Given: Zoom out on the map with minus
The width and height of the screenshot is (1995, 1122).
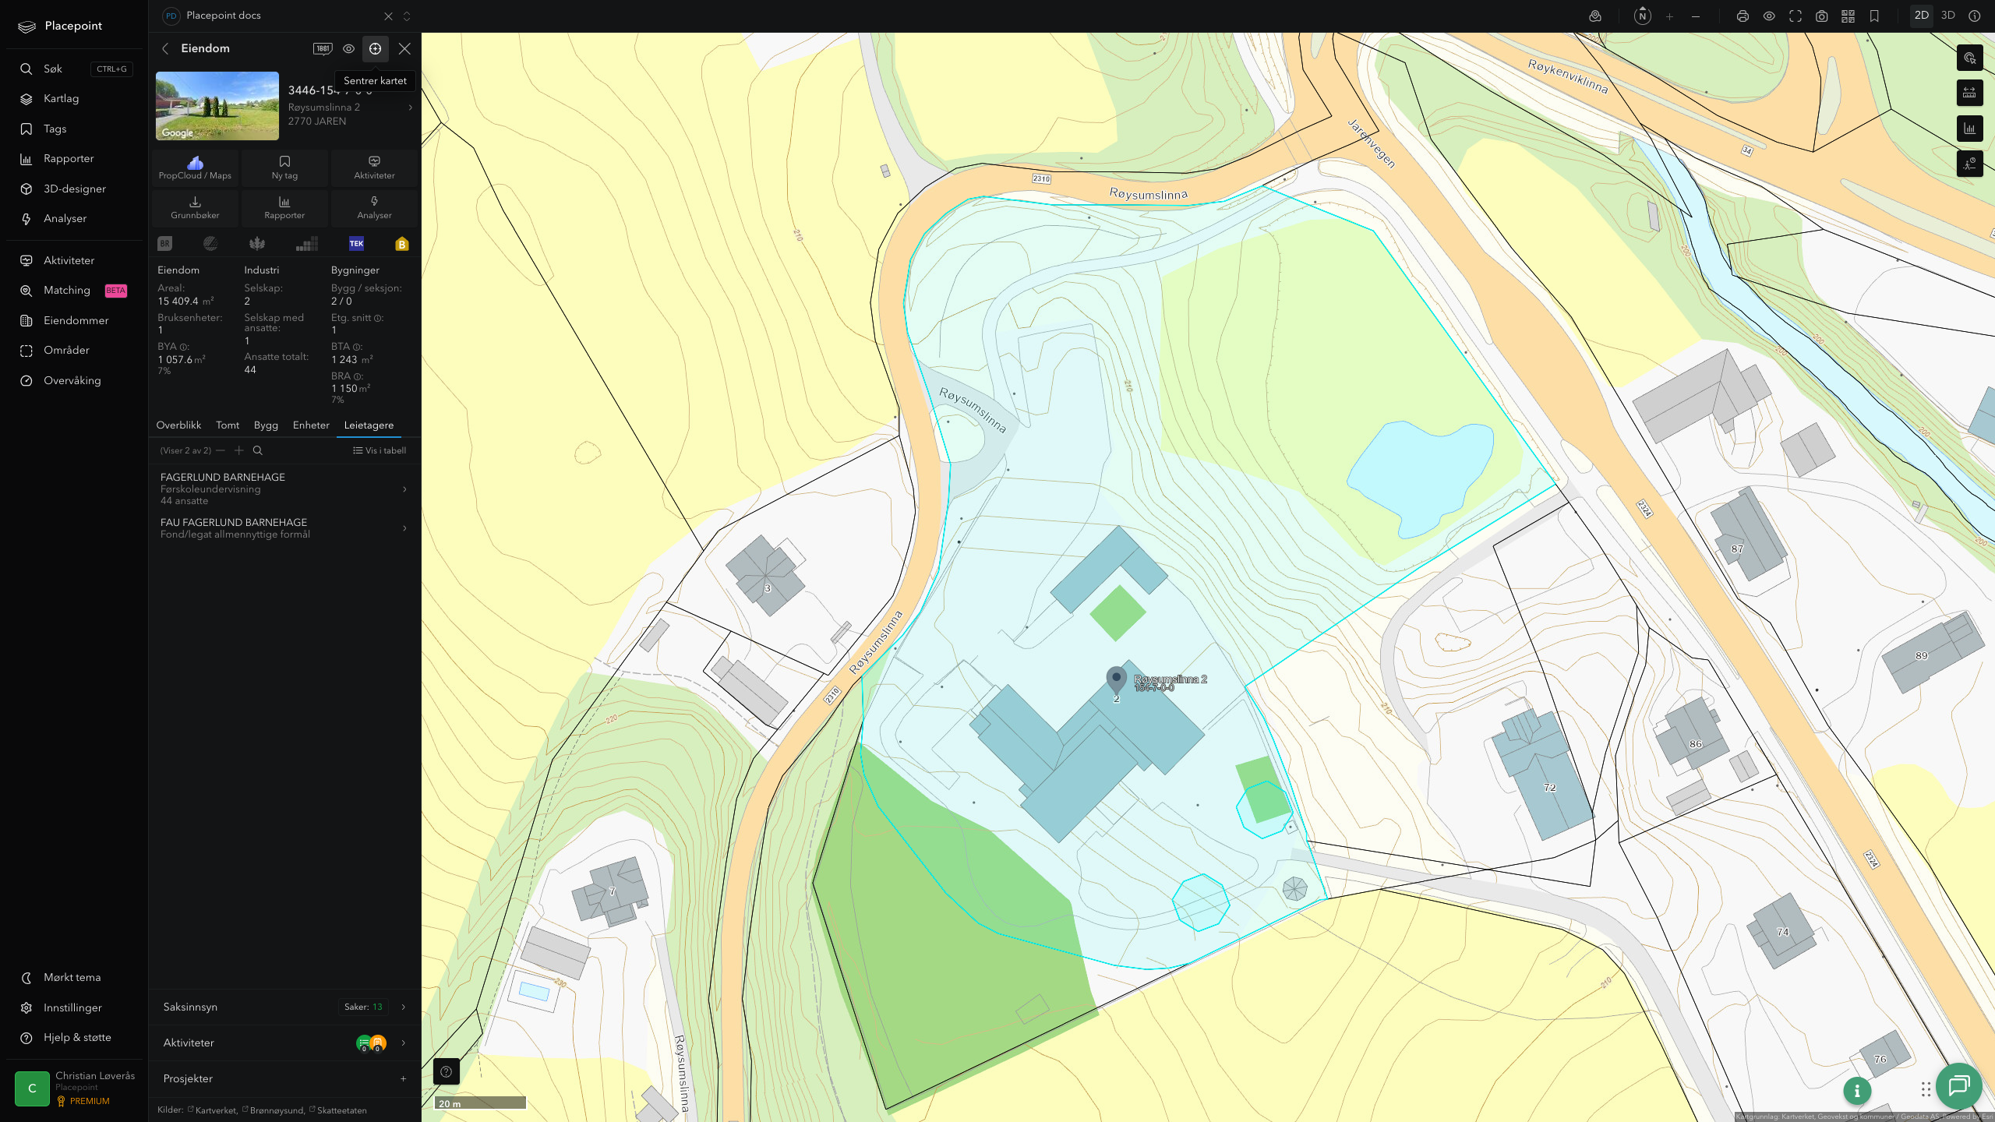Looking at the screenshot, I should tap(1696, 16).
